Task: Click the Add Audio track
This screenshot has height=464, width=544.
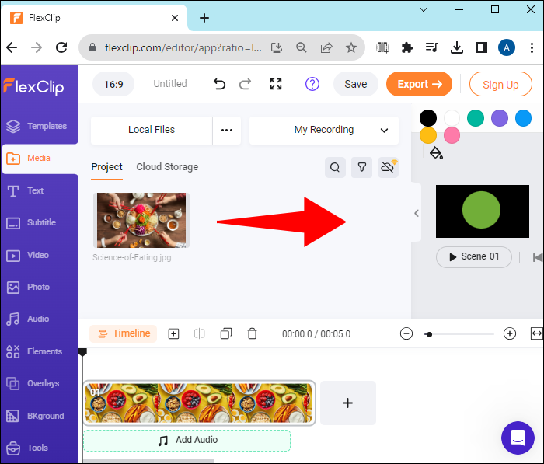Action: pyautogui.click(x=187, y=441)
